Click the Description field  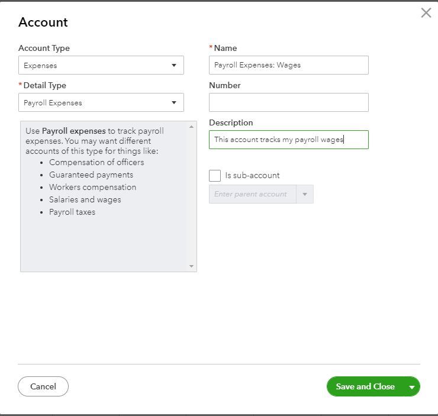point(289,140)
